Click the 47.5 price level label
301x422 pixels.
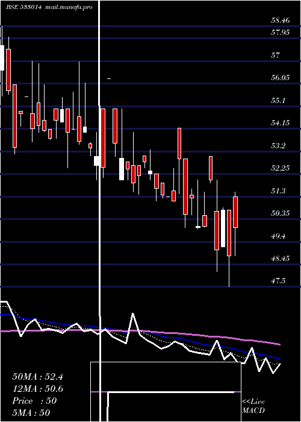278,282
